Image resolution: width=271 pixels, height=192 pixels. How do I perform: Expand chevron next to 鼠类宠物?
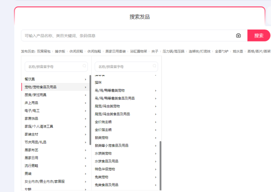[156, 138]
